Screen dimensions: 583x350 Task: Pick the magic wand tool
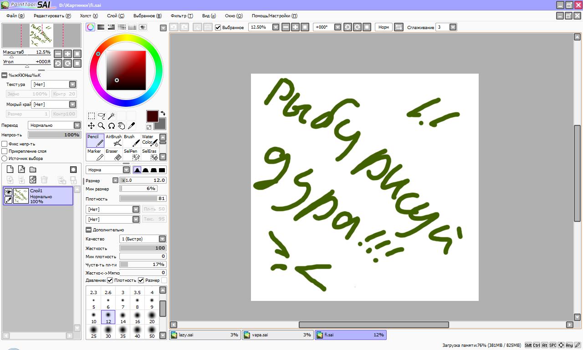111,116
